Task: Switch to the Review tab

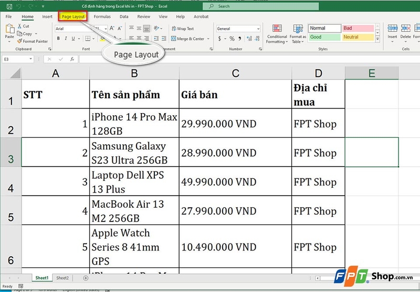Action: click(x=143, y=17)
